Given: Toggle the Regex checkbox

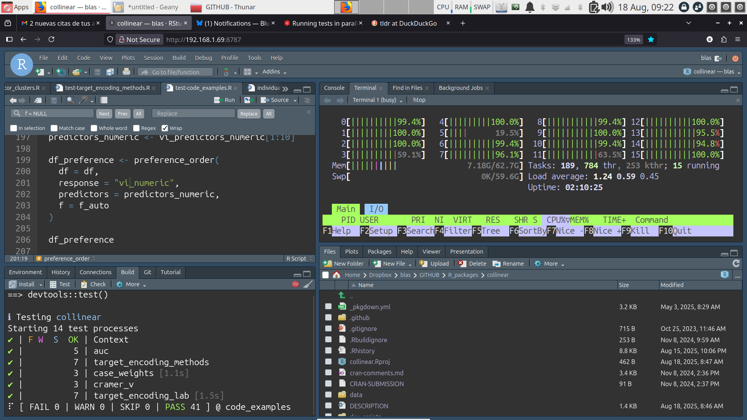Looking at the screenshot, I should [136, 128].
